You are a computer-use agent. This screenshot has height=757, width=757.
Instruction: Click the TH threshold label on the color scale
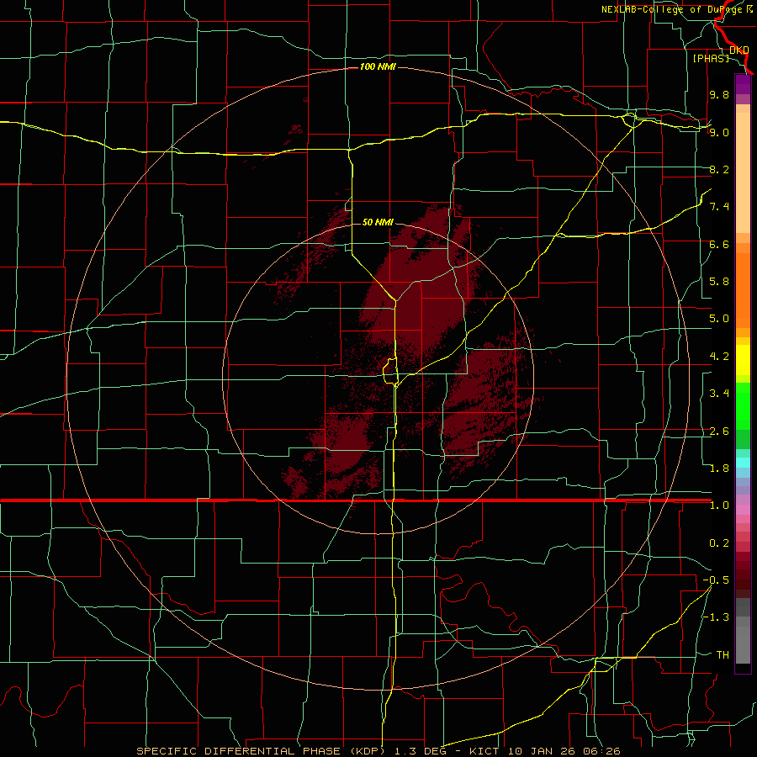pyautogui.click(x=723, y=655)
